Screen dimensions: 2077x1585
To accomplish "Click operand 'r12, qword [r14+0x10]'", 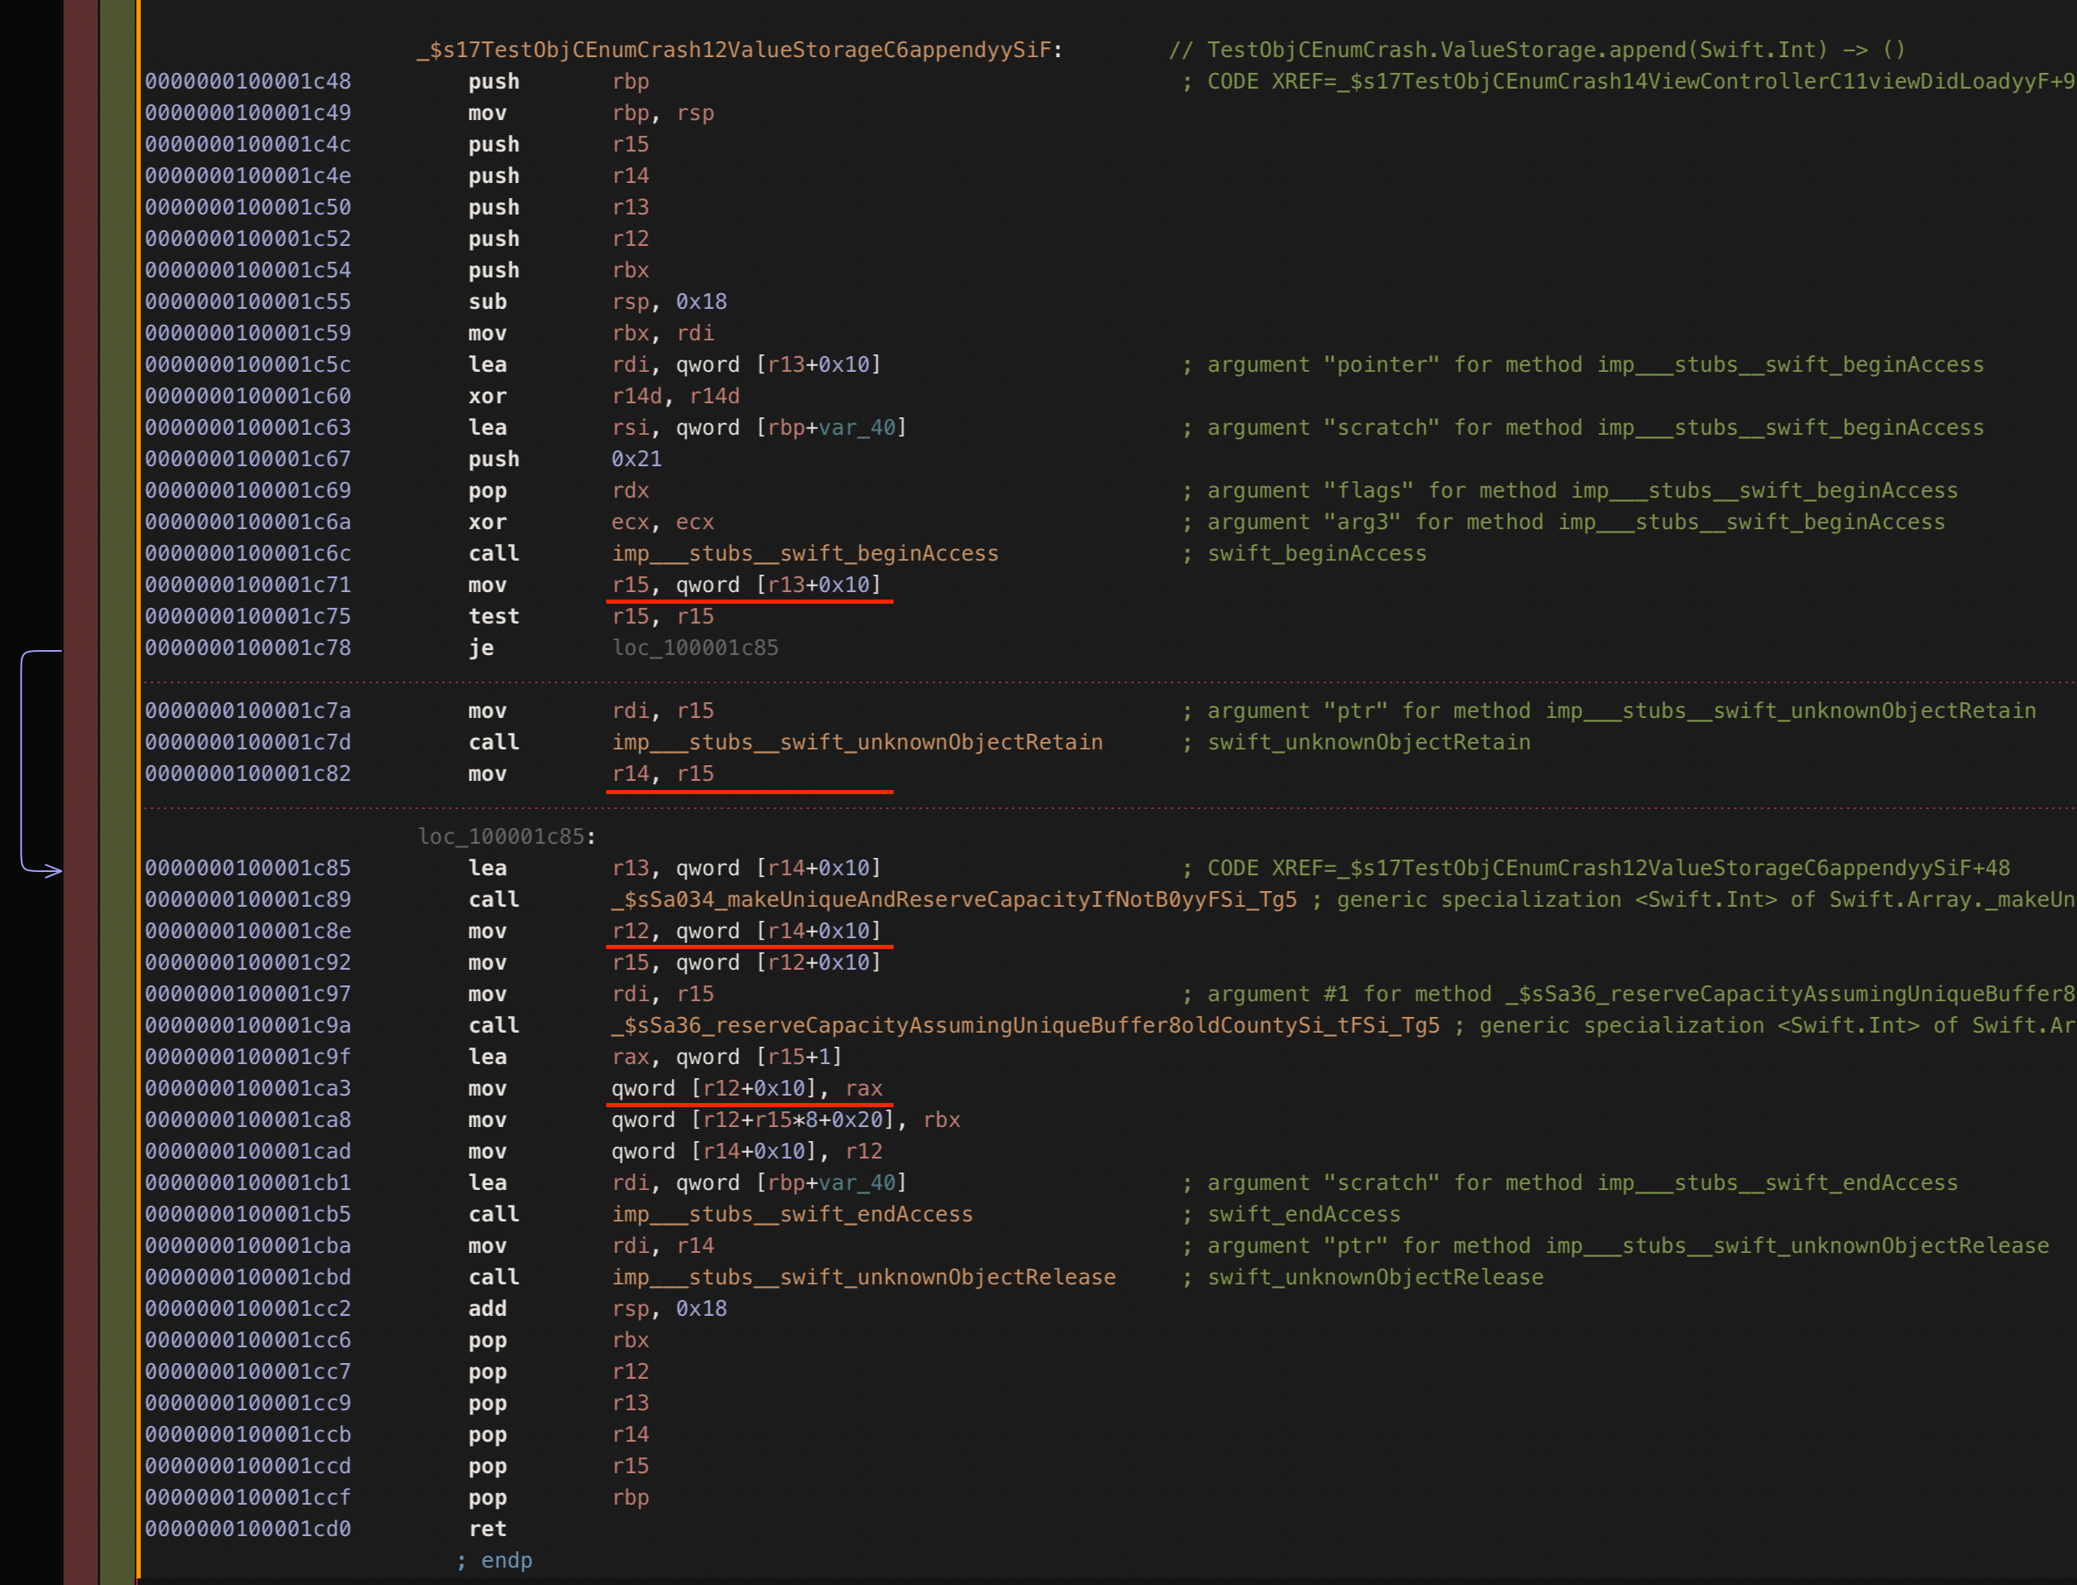I will [x=747, y=931].
